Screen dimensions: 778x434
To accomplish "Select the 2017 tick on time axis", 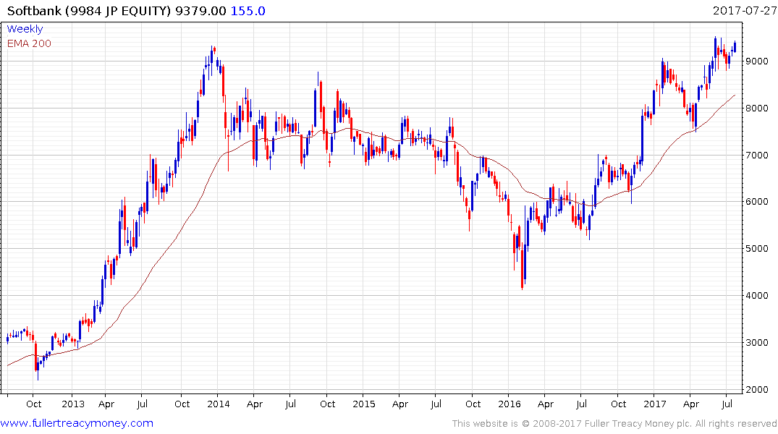I will click(654, 404).
